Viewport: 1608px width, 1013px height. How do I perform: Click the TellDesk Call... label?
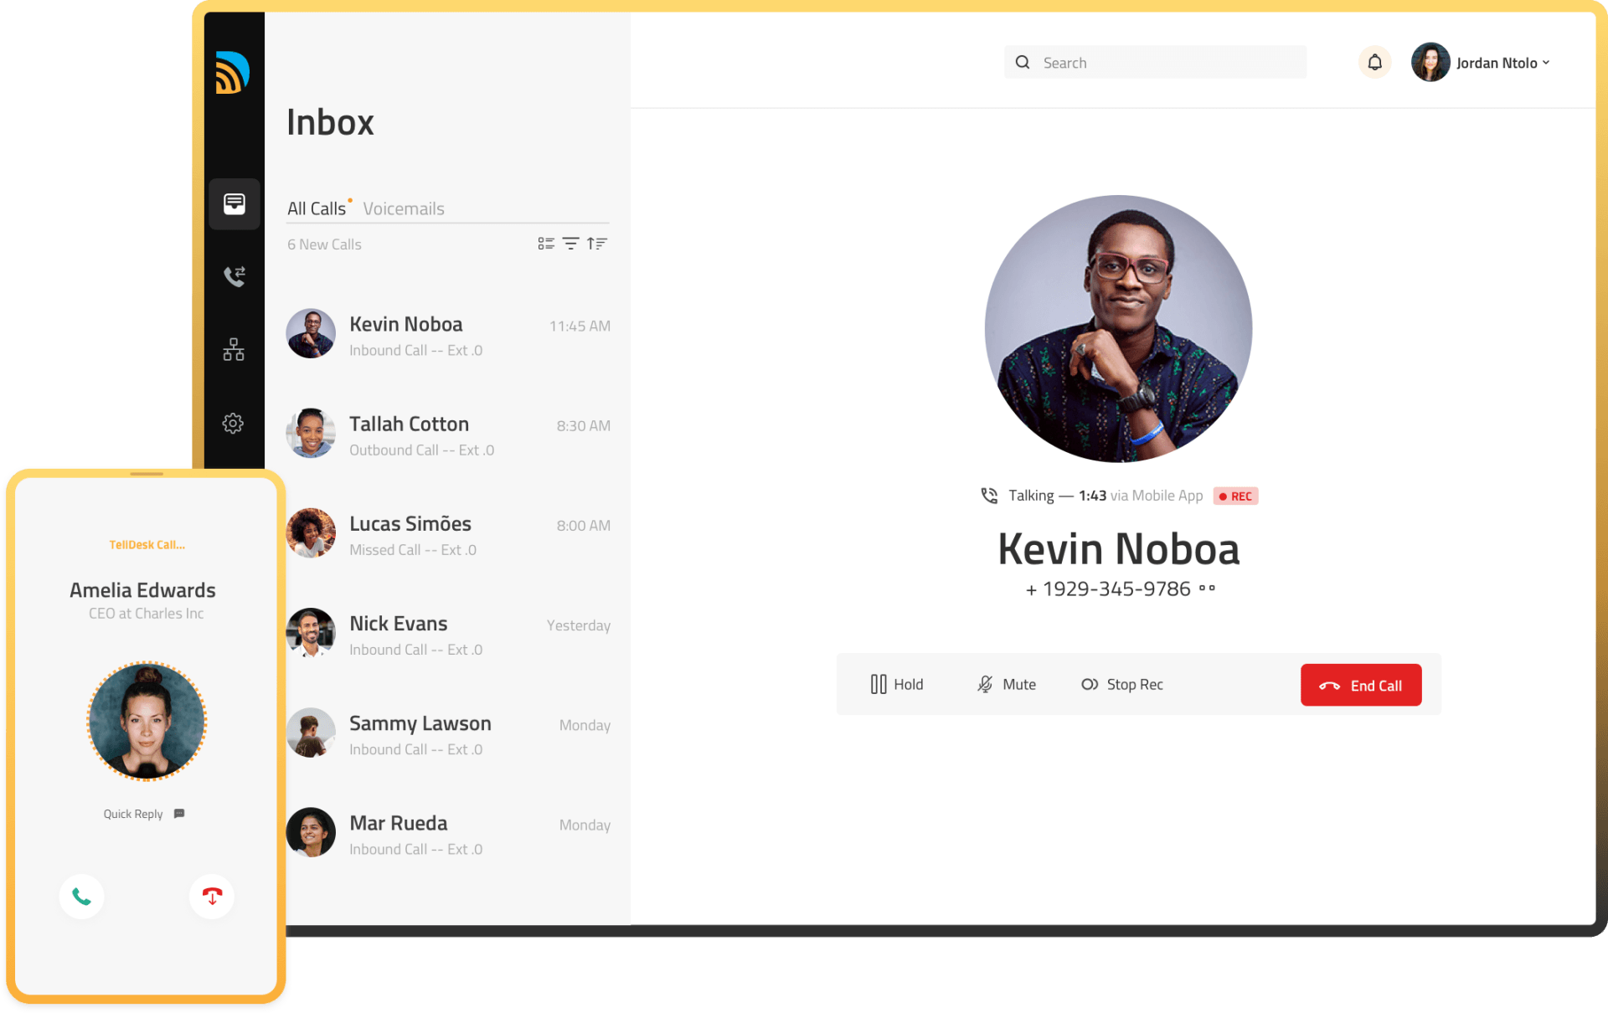tap(147, 545)
